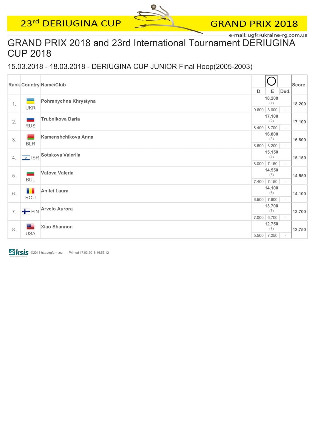The width and height of the screenshot is (315, 446).
Task: Open the rgform.eu link
Action: point(52,253)
